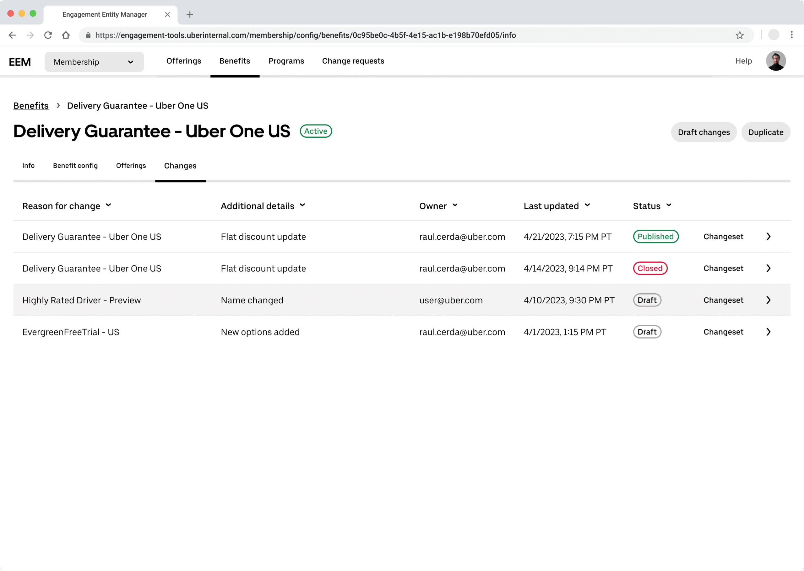Open a new browser tab
Screen dimensions: 804x571
[190, 14]
